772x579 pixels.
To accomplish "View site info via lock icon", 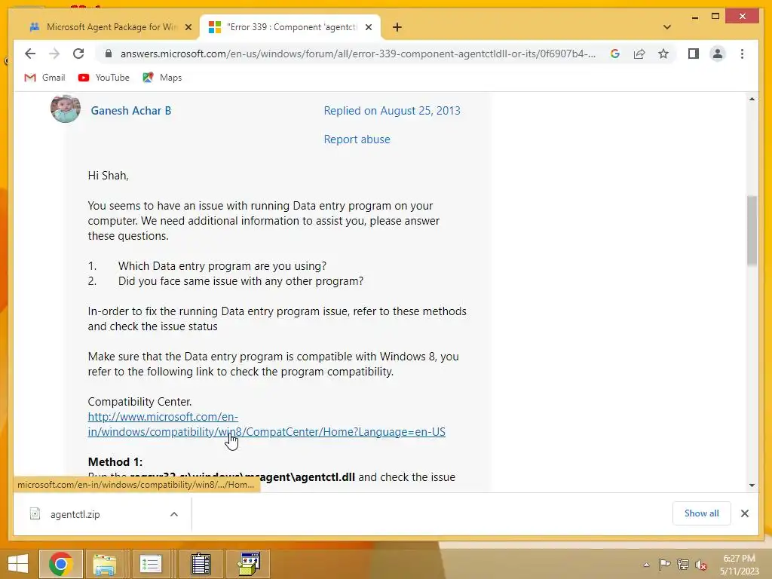I will (109, 54).
